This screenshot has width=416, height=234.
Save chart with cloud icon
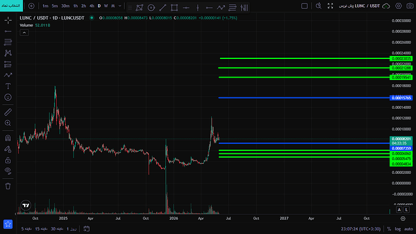386,6
